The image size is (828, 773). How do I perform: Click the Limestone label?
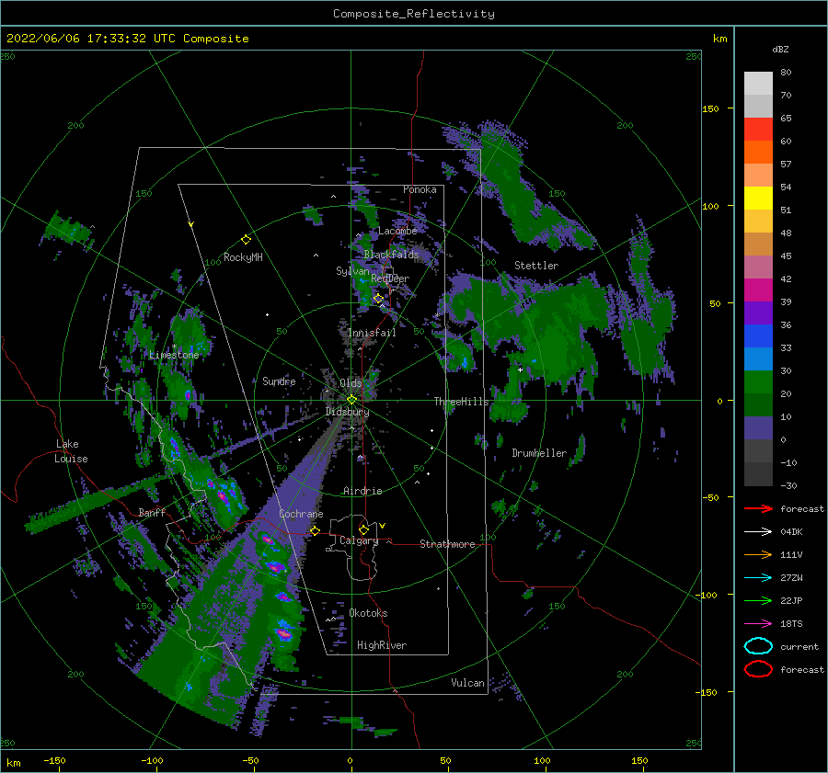174,355
